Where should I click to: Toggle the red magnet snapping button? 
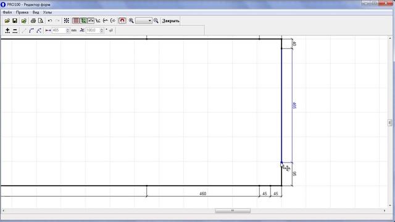point(122,20)
